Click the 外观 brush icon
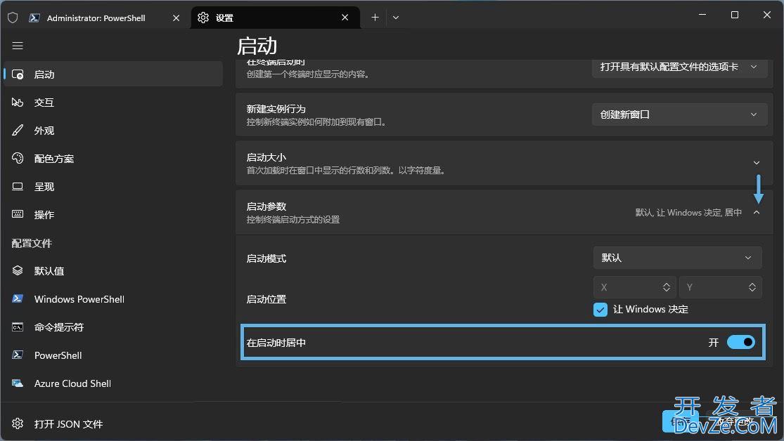This screenshot has width=784, height=441. [x=18, y=131]
